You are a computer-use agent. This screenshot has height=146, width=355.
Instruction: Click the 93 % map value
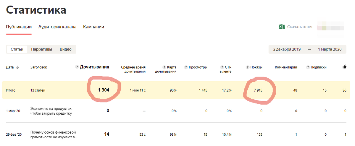pos(173,134)
